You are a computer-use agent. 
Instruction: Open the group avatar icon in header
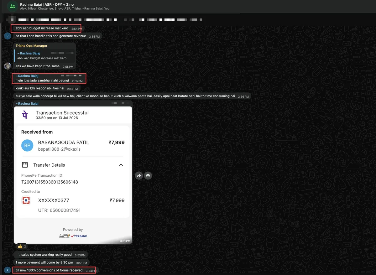12,6
